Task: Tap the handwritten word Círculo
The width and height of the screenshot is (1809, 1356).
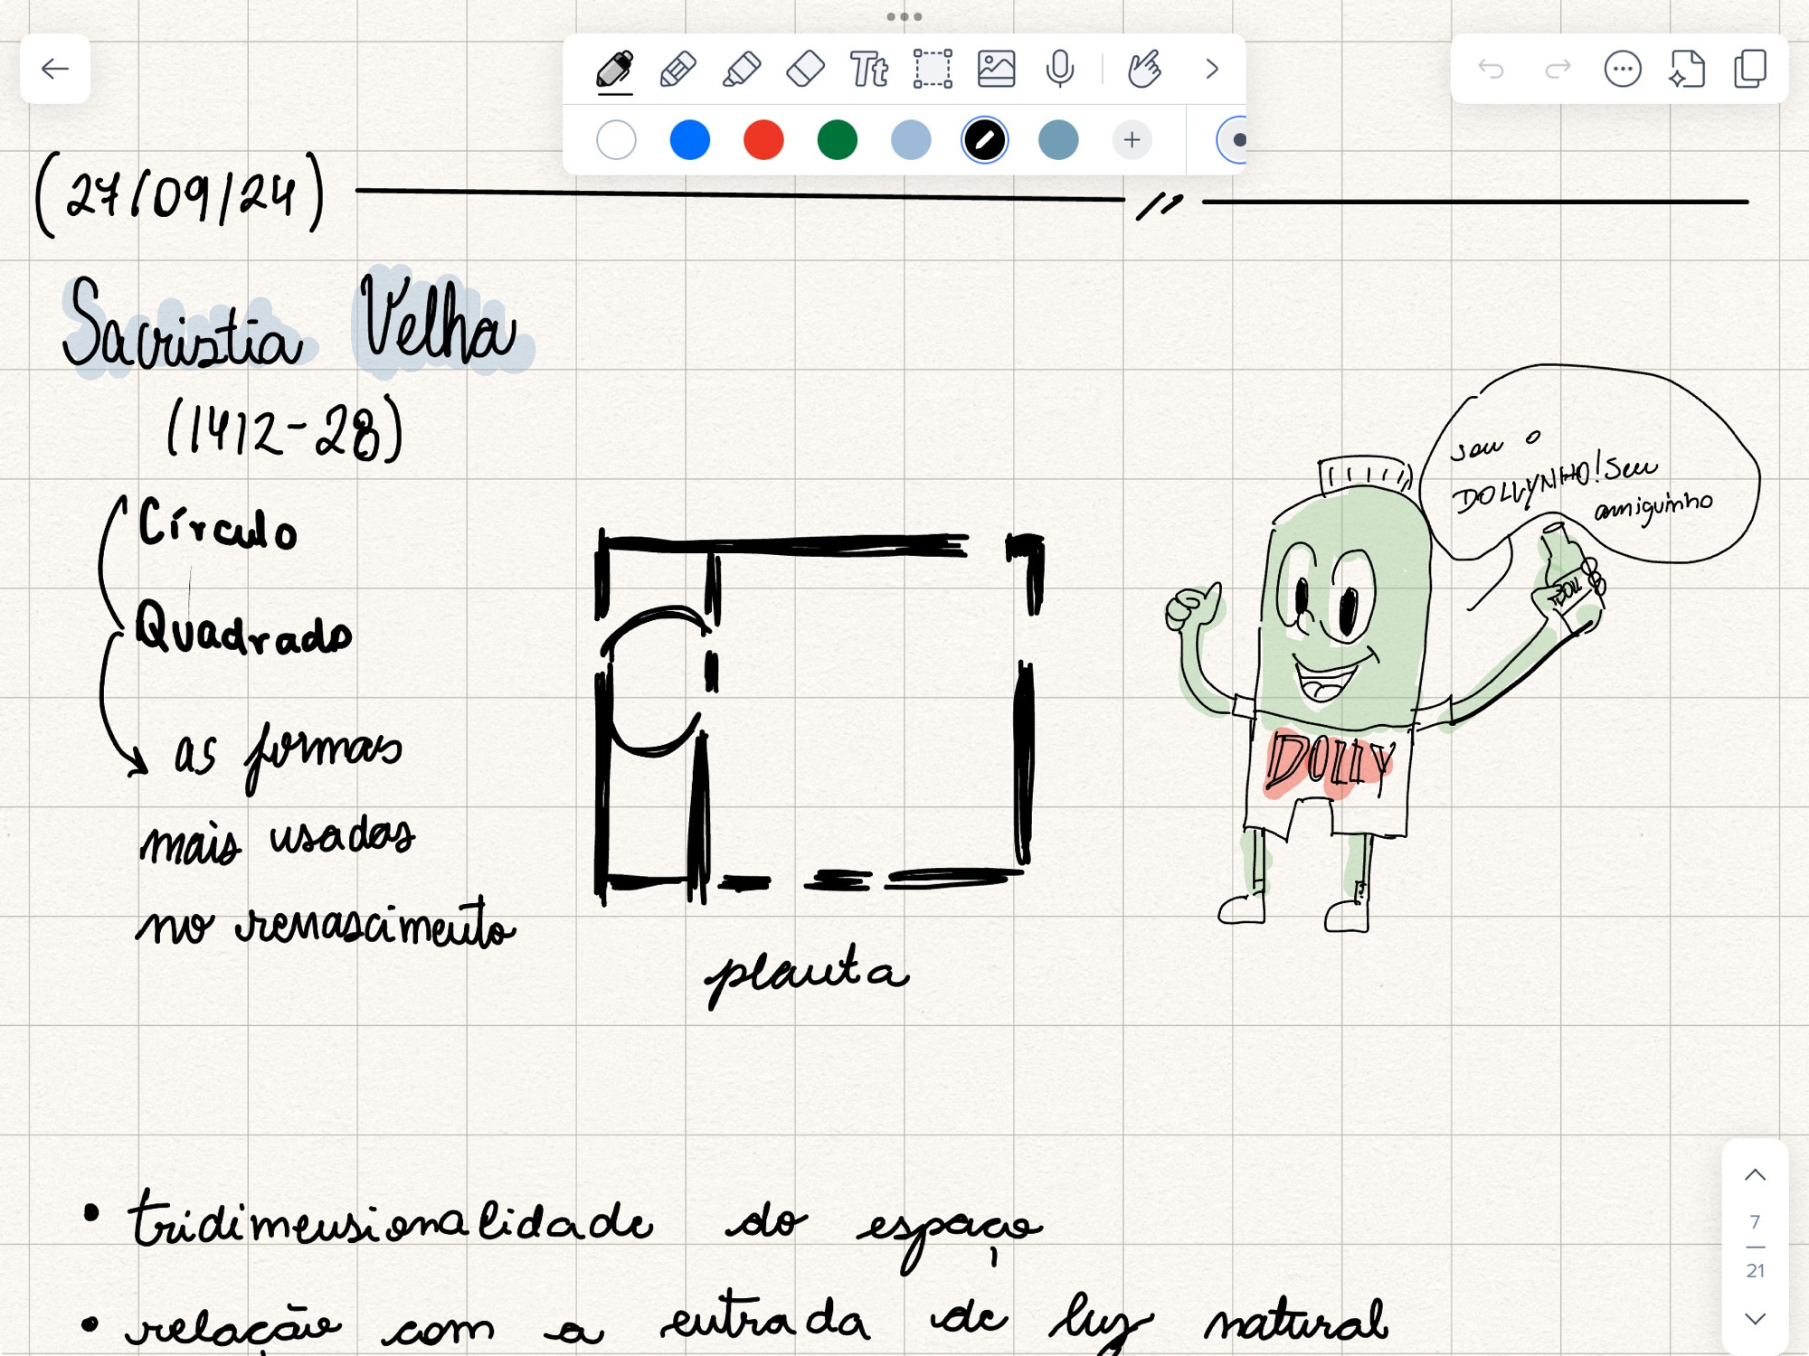Action: (x=217, y=524)
